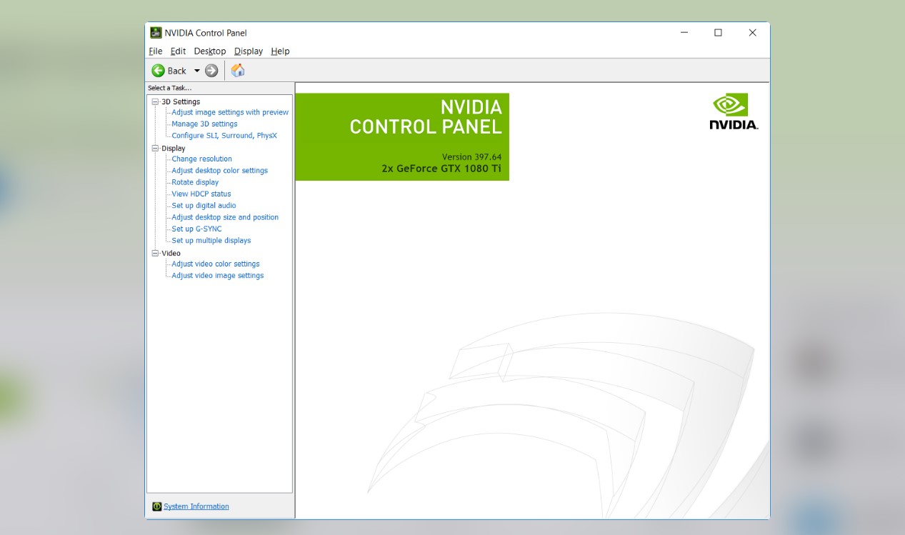The height and width of the screenshot is (535, 905).
Task: Click the Display category label in tree
Action: click(174, 149)
